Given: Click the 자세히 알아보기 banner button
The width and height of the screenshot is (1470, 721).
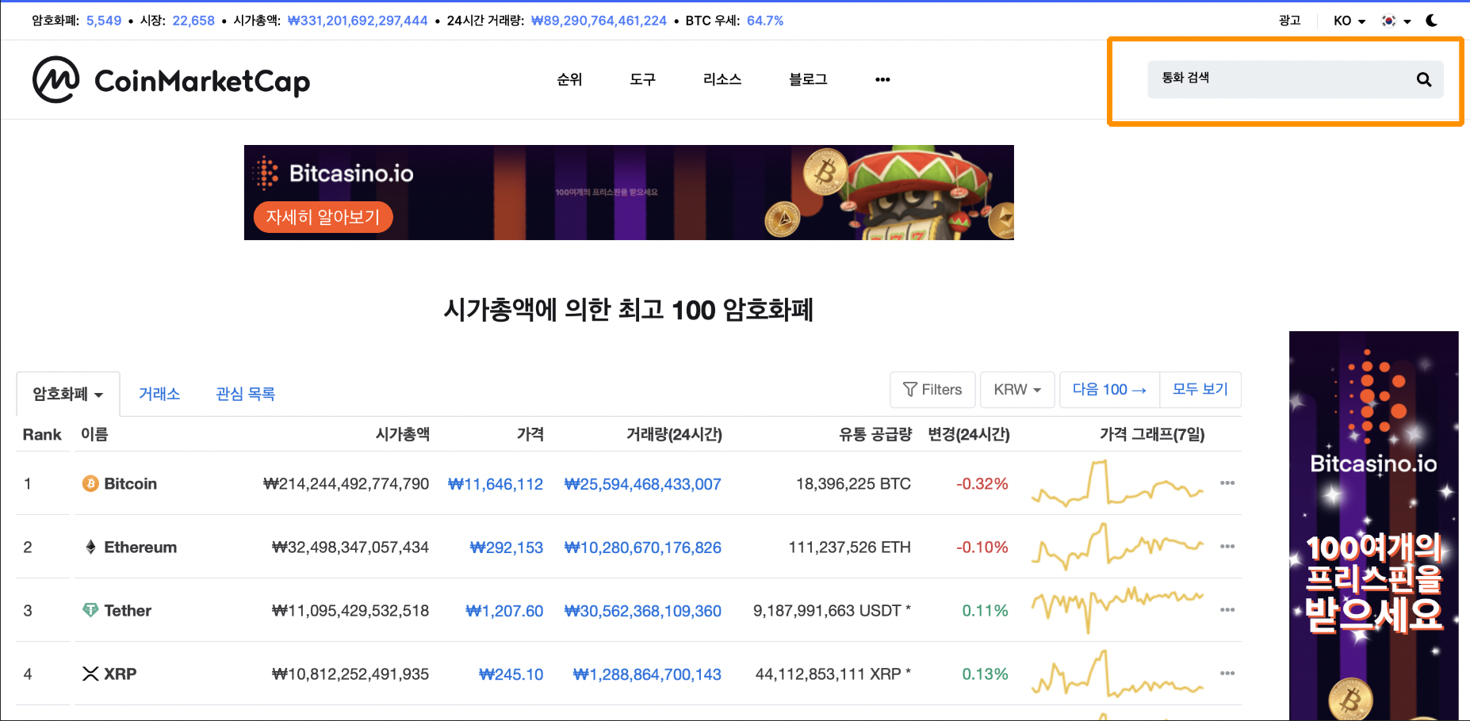Looking at the screenshot, I should coord(323,217).
